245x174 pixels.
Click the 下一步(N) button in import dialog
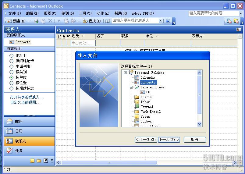tap(169, 140)
